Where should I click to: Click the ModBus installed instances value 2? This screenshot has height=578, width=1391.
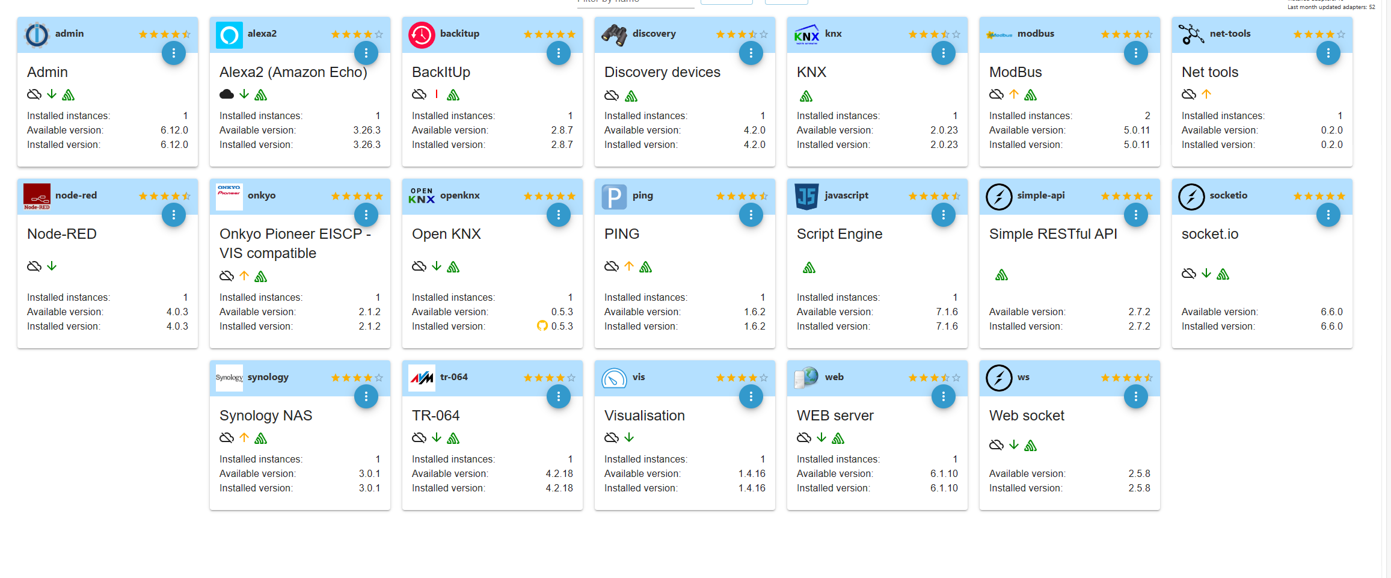pyautogui.click(x=1147, y=115)
